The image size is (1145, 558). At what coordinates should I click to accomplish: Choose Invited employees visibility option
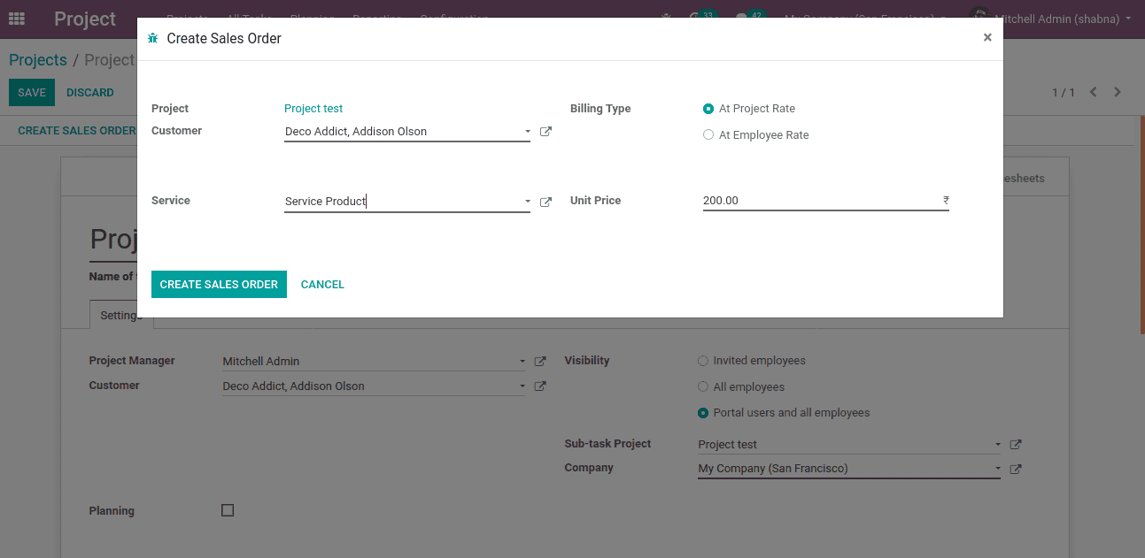click(x=703, y=361)
